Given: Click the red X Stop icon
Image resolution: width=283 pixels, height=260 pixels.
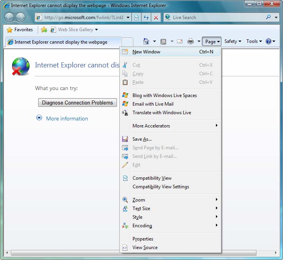Looking at the screenshot, I should (156, 18).
